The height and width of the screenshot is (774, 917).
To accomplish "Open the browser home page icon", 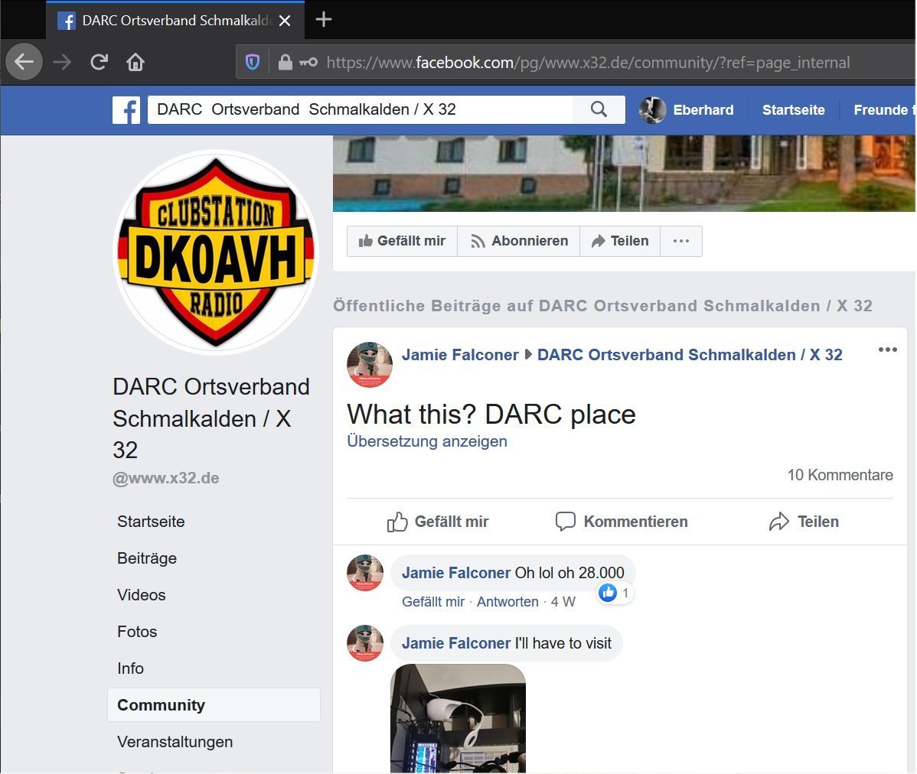I will tap(135, 61).
